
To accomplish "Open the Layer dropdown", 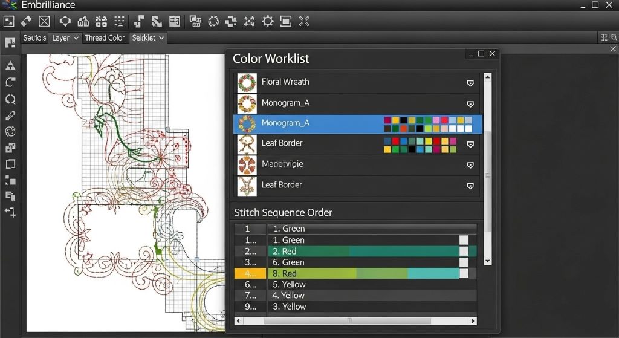I will click(65, 38).
